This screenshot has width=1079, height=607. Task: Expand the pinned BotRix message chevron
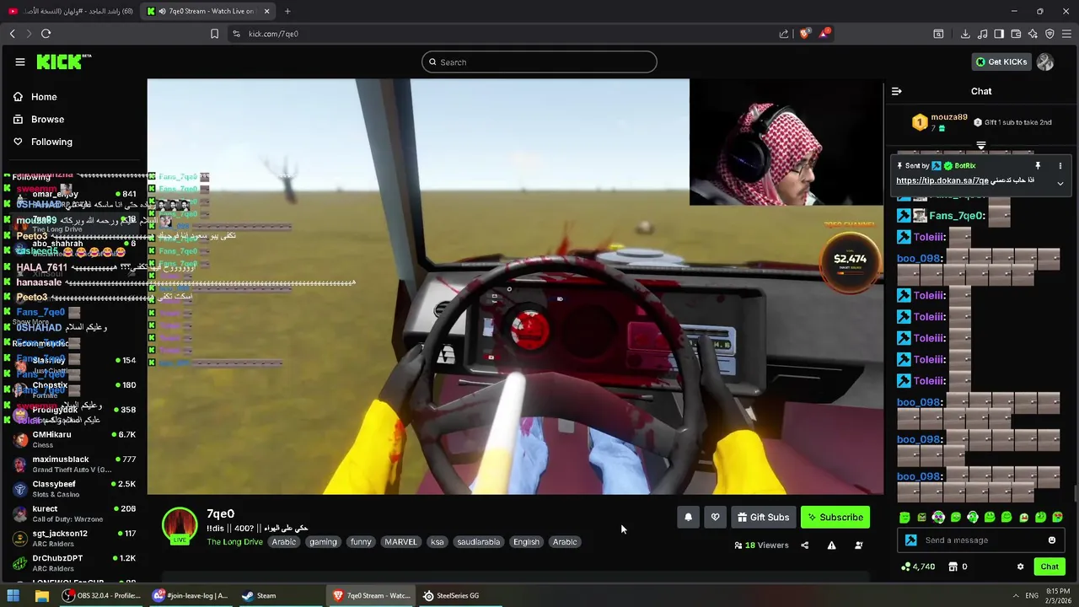[1060, 183]
